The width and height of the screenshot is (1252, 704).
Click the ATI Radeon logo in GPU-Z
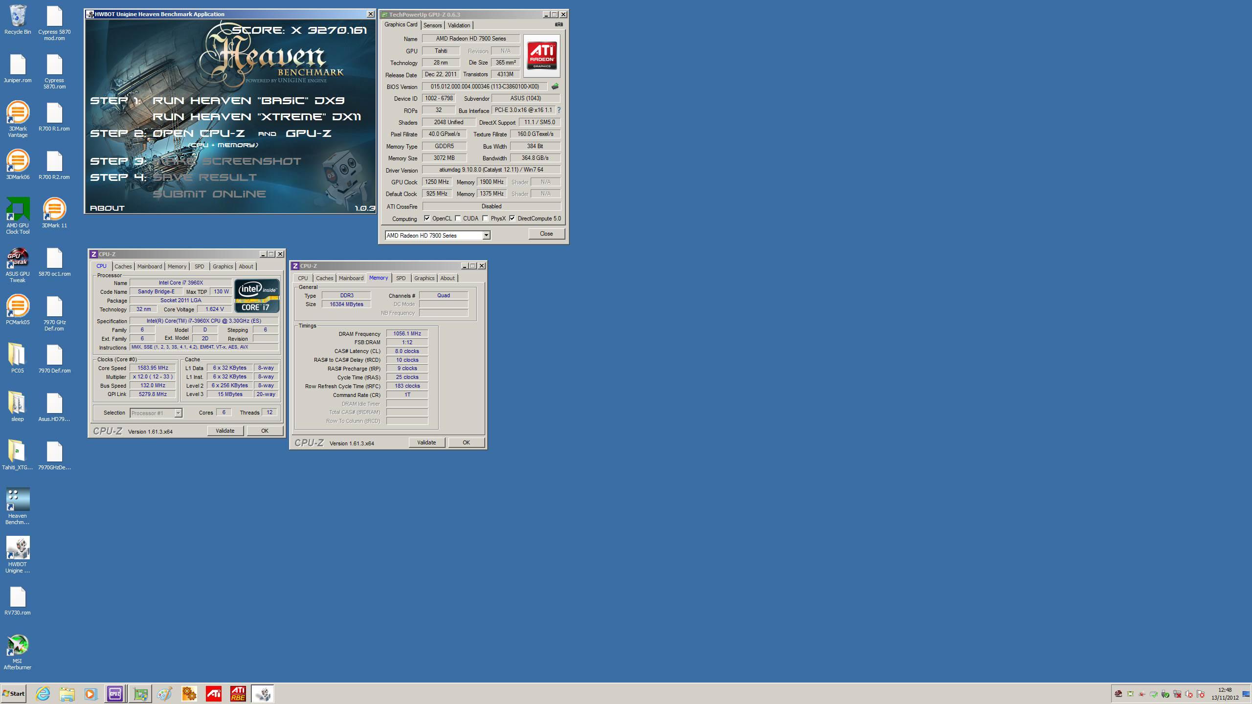(542, 55)
